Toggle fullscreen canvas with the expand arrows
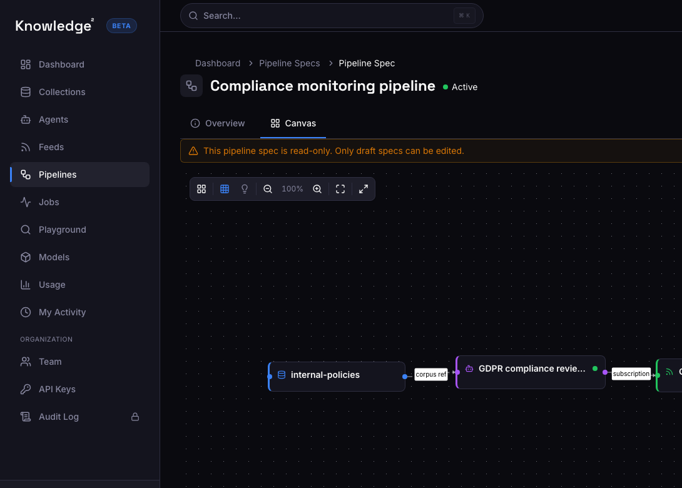The height and width of the screenshot is (488, 682). (x=364, y=188)
